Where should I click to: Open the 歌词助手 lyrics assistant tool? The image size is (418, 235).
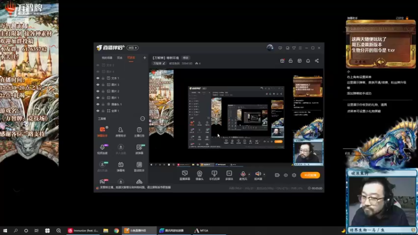139,167
